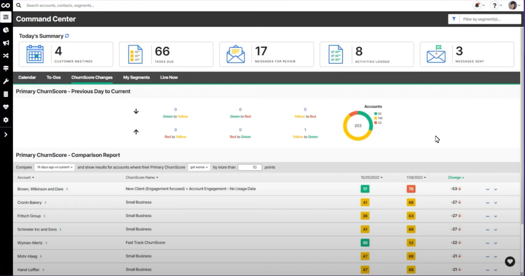
Task: Sort by 10/25/2022 column
Action: (x=371, y=178)
